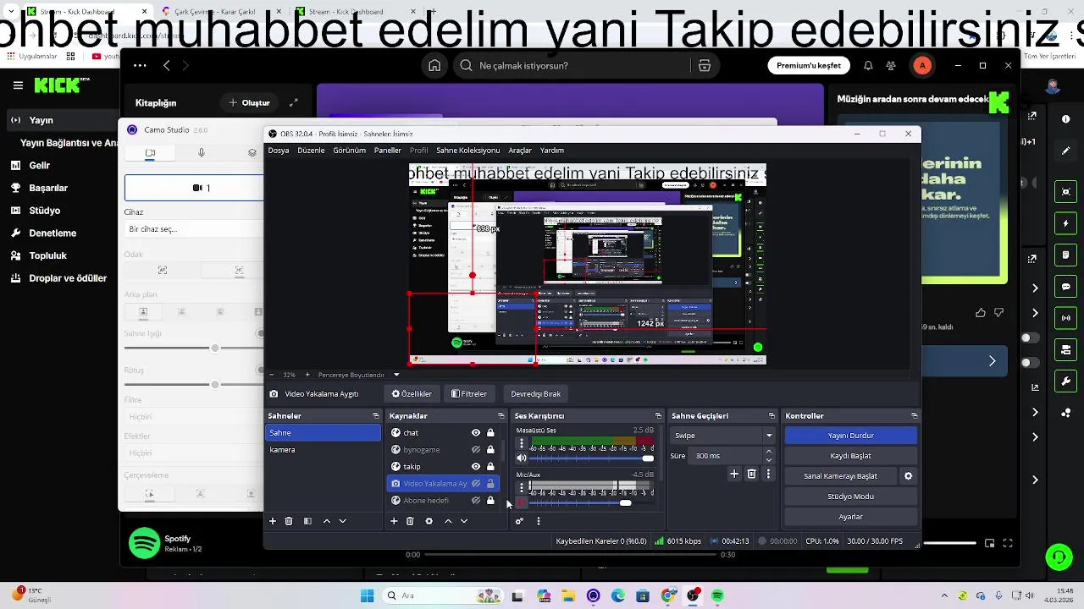Screen dimensions: 1084x609
Task: Hide the chat source
Action: [476, 433]
